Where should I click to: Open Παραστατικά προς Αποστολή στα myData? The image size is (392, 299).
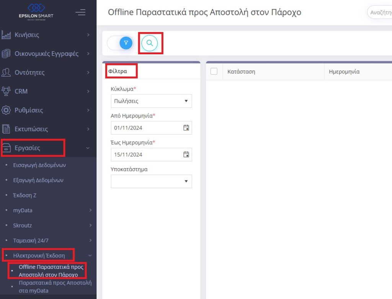click(x=55, y=286)
